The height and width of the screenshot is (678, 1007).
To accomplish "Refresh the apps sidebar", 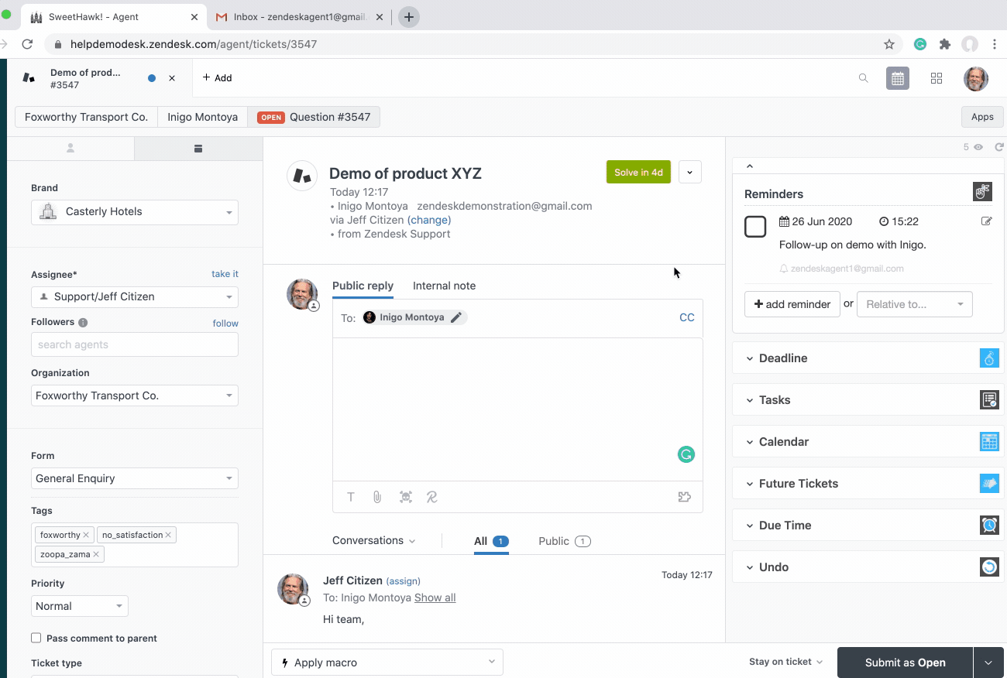I will [x=999, y=147].
